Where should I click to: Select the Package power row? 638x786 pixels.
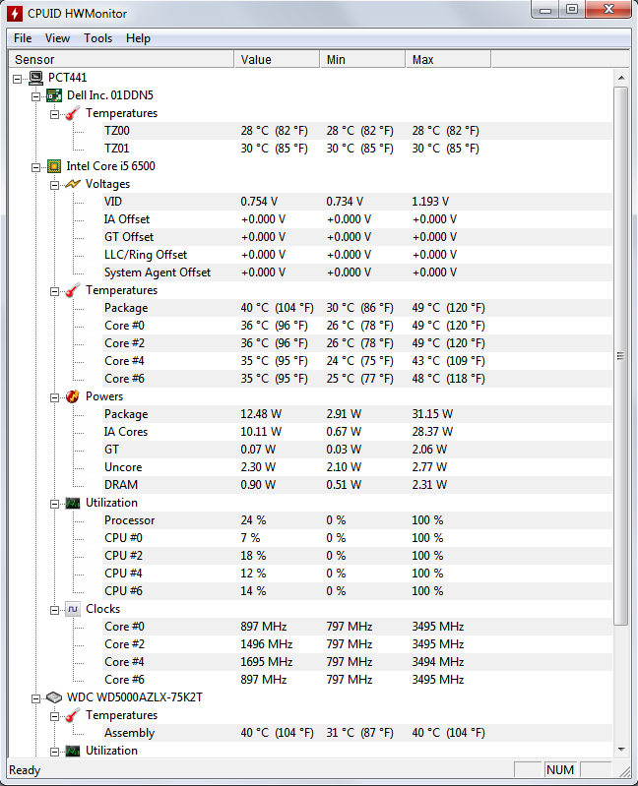point(357,414)
